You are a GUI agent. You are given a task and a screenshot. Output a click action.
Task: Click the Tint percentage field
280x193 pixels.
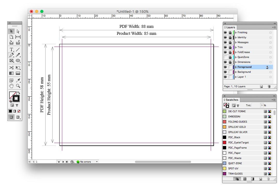256,105
